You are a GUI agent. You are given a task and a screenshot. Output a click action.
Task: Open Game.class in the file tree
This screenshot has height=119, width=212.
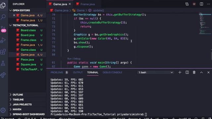point(27,50)
